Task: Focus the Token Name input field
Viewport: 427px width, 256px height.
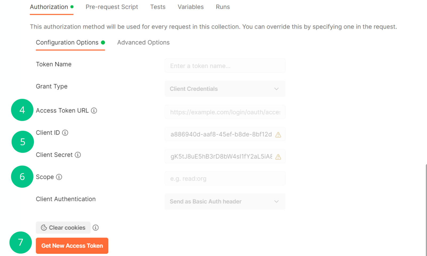Action: pyautogui.click(x=225, y=66)
